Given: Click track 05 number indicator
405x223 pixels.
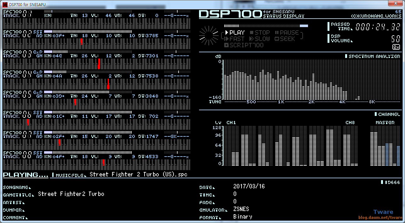Looking at the screenshot, I should (27, 94).
